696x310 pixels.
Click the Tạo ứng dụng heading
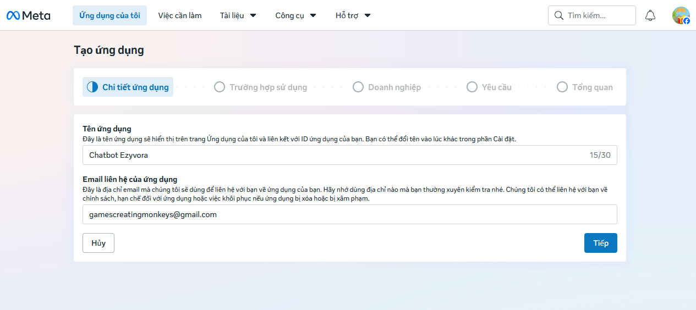click(x=109, y=50)
